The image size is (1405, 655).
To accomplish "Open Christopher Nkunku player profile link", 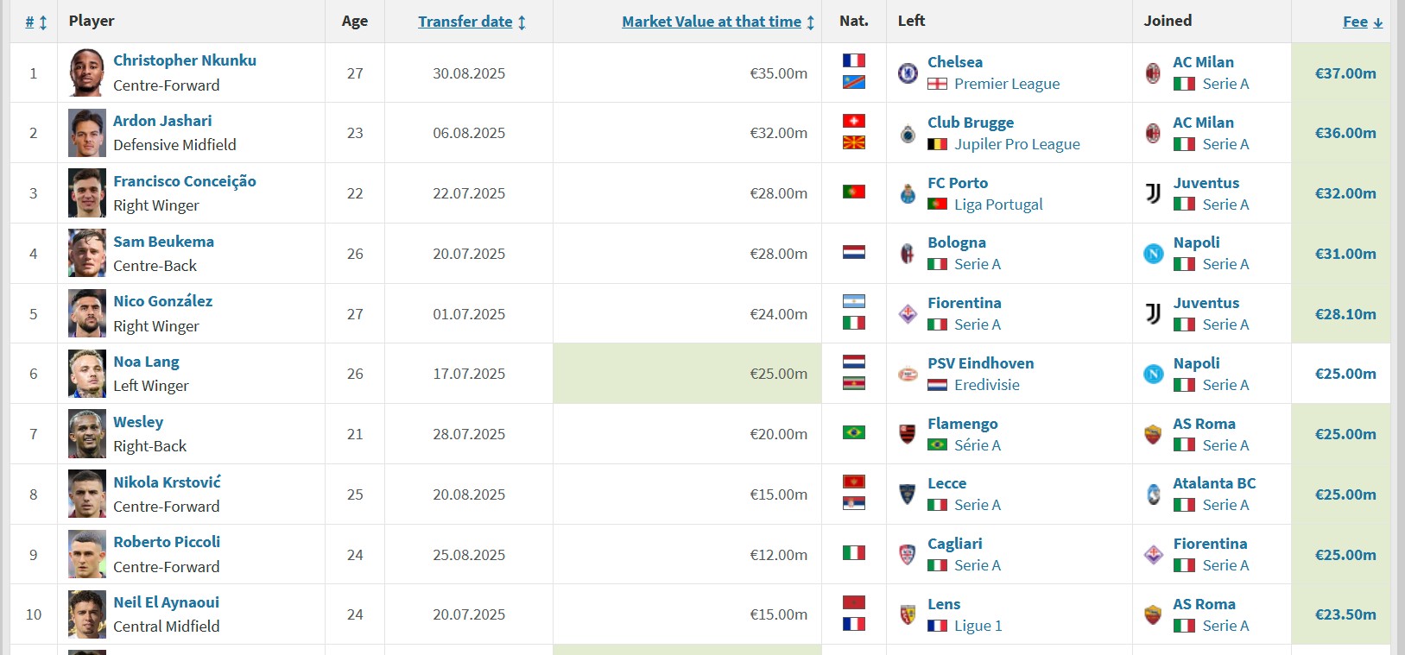I will click(x=185, y=60).
